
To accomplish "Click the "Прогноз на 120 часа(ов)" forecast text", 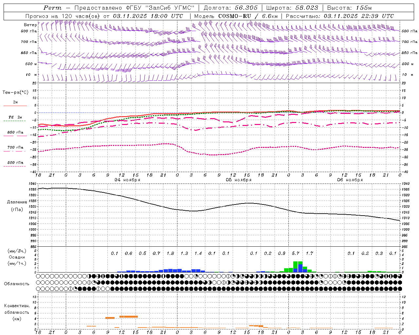I will tap(63, 16).
